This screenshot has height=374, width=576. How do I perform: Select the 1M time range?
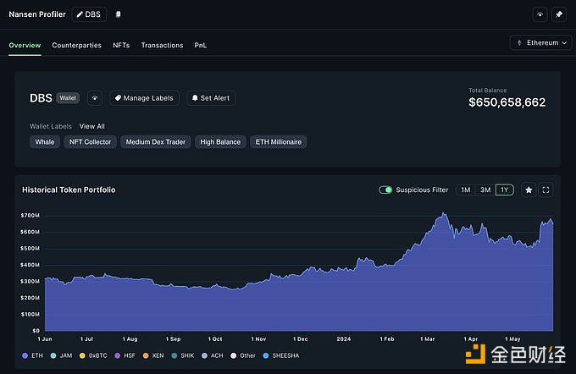click(x=465, y=190)
